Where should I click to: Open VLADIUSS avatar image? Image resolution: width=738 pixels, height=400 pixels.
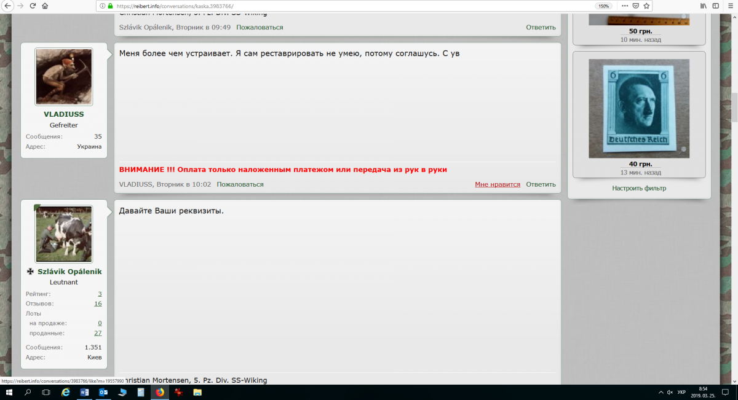pyautogui.click(x=64, y=77)
